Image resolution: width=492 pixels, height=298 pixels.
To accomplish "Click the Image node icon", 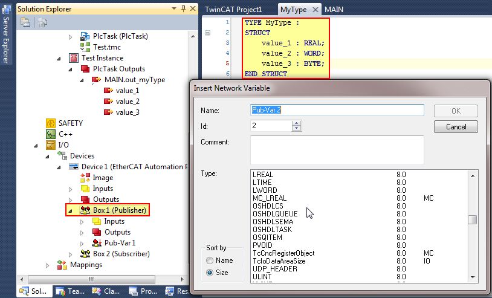I will [x=85, y=178].
